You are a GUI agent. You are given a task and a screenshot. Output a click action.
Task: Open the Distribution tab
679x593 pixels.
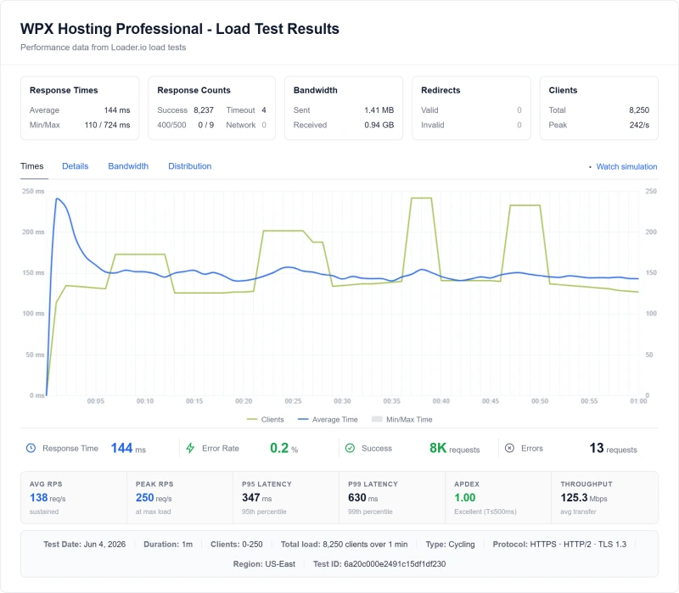189,166
